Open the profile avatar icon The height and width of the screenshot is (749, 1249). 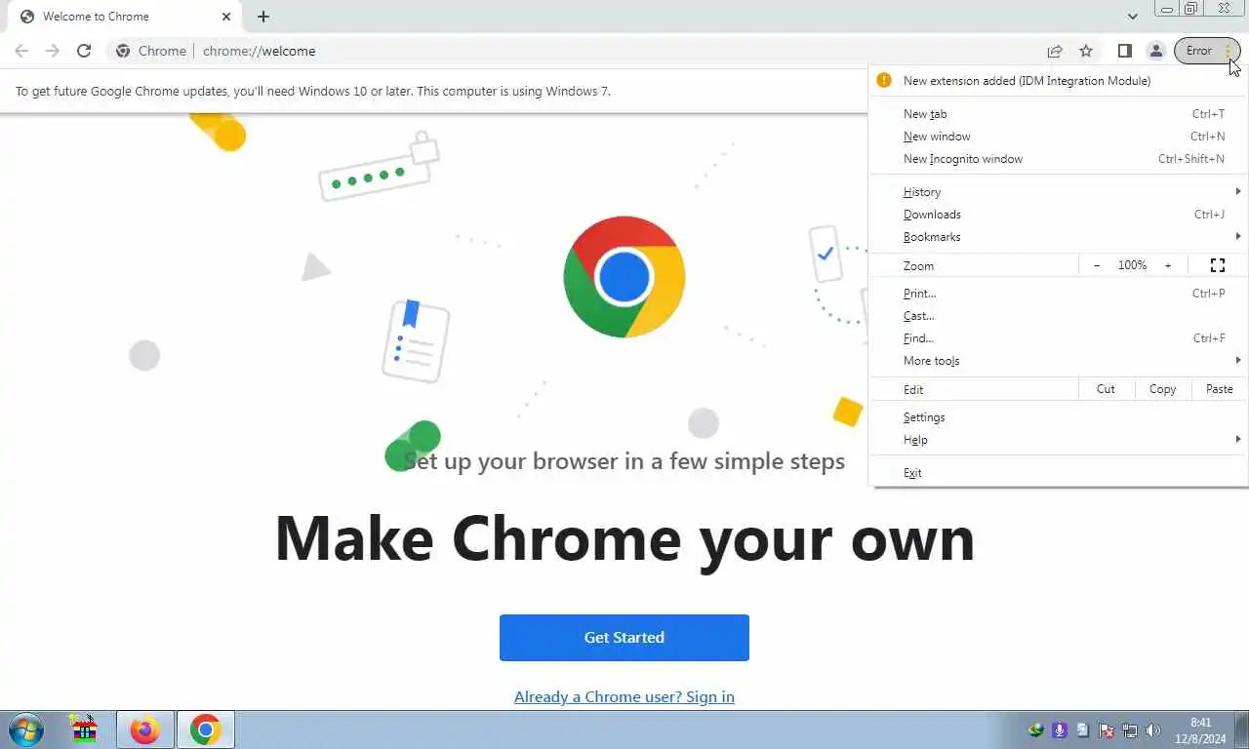click(1155, 51)
